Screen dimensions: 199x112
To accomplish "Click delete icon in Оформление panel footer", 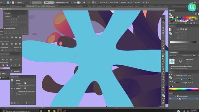I will click(32, 103).
